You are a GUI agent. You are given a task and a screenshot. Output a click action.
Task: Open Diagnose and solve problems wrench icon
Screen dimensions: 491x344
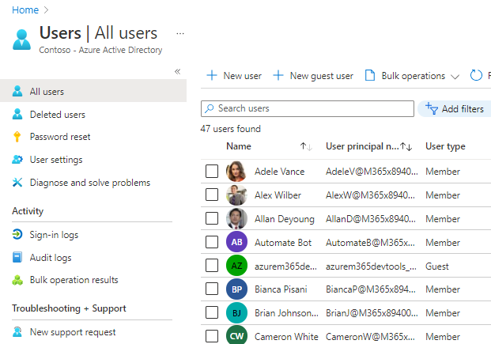point(17,183)
